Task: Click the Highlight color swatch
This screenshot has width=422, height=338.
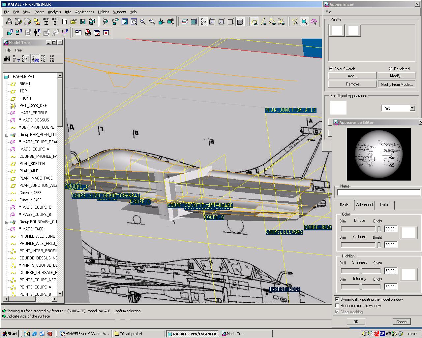Action: [x=408, y=275]
